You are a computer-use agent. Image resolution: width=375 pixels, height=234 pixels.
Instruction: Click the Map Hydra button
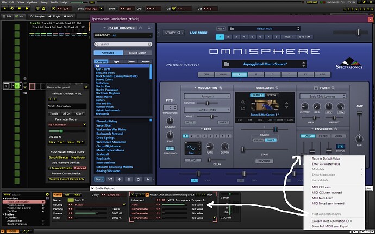(x=78, y=157)
